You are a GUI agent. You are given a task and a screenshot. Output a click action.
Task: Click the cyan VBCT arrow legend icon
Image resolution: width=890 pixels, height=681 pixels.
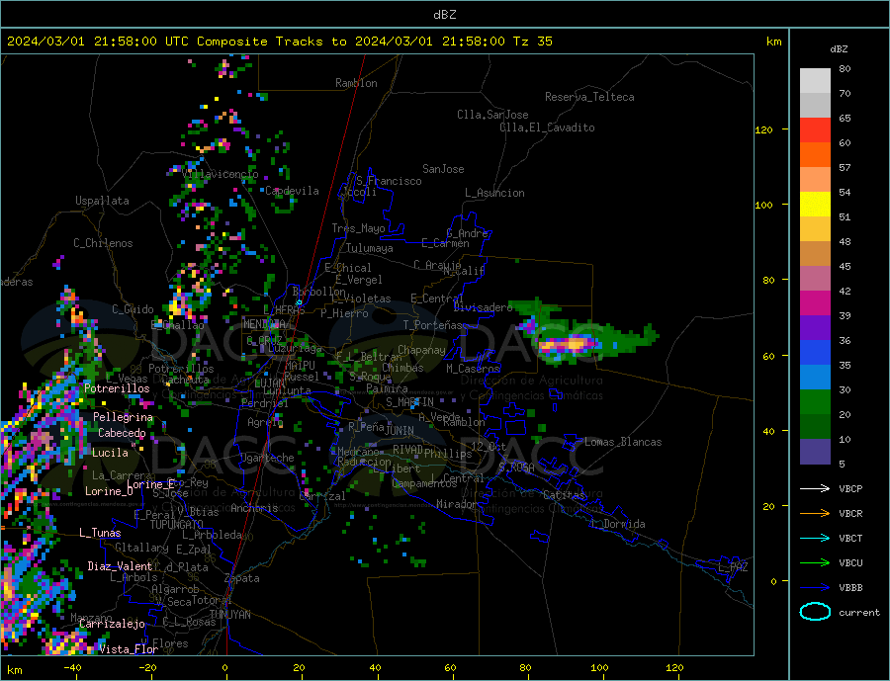coord(815,538)
